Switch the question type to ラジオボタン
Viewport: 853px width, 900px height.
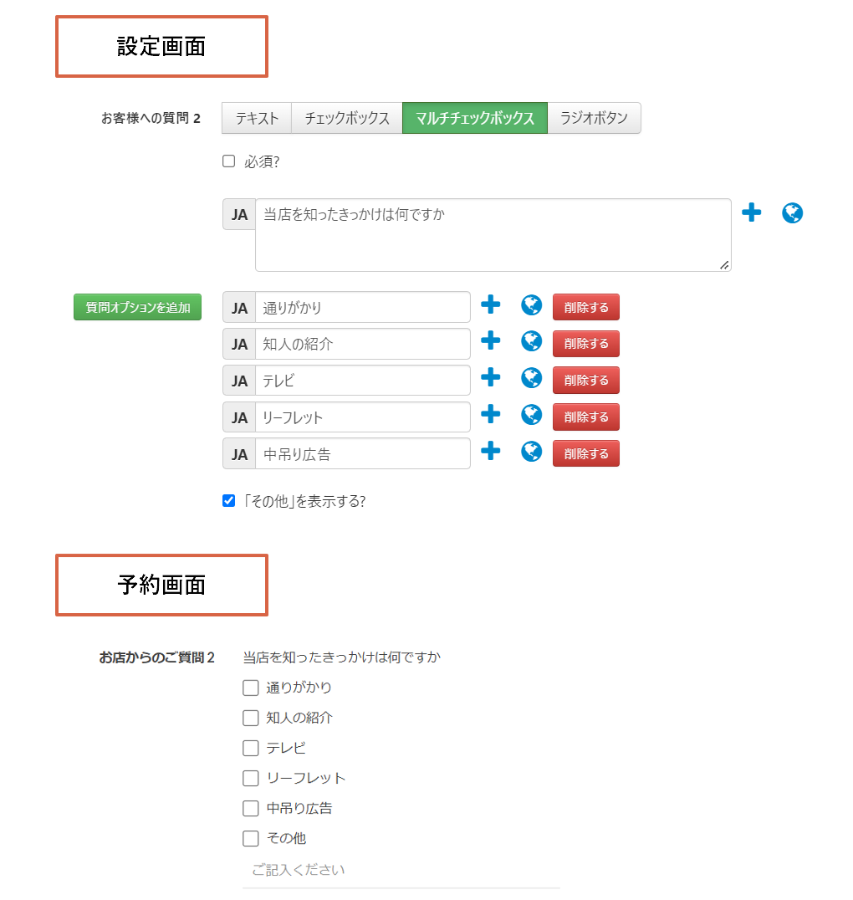[x=594, y=118]
